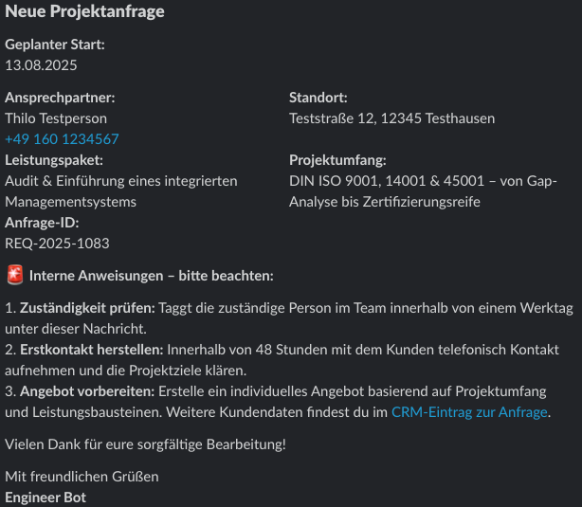Click the phone number +49 160 1234567
The height and width of the screenshot is (507, 582).
[62, 139]
